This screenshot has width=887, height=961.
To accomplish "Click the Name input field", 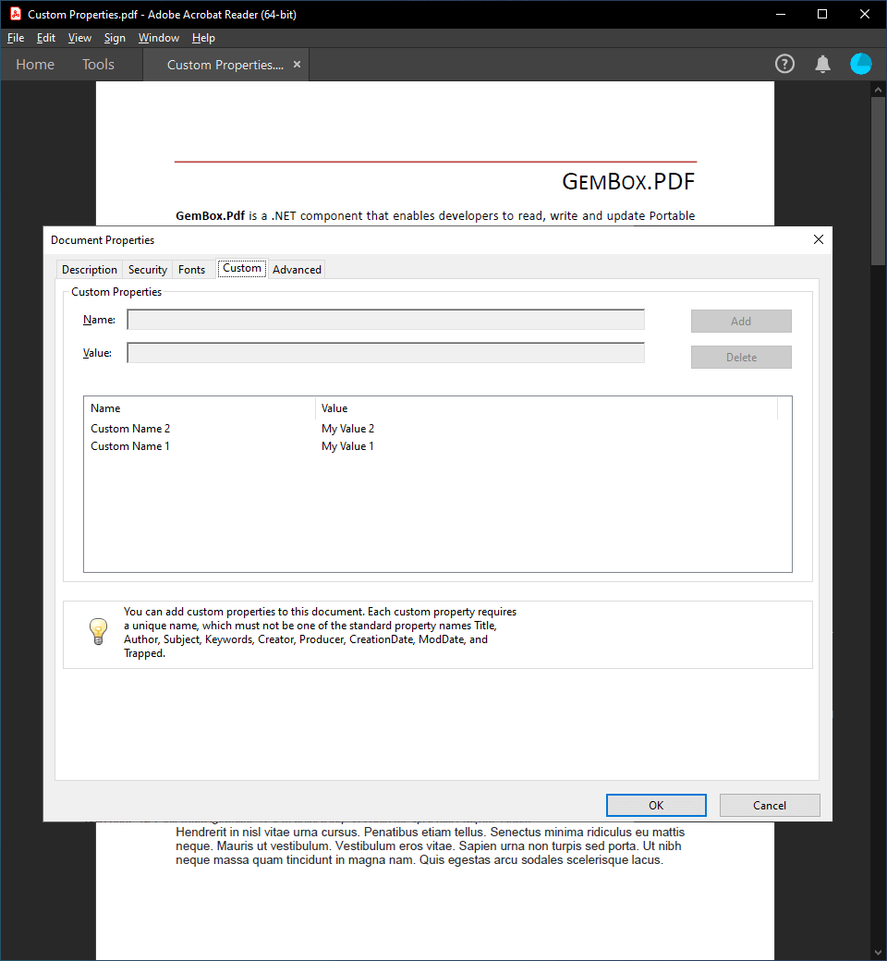I will point(385,320).
